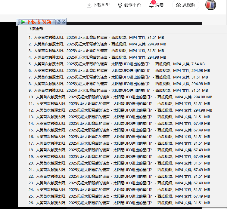Screen dimensions: 227x209
Task: Click entry 20, 31.51 MB
Action: pyautogui.click(x=119, y=163)
